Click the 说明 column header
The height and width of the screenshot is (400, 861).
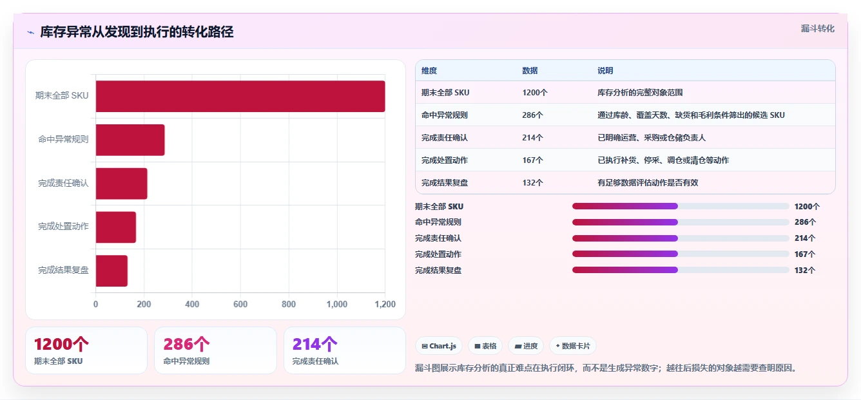(x=605, y=71)
